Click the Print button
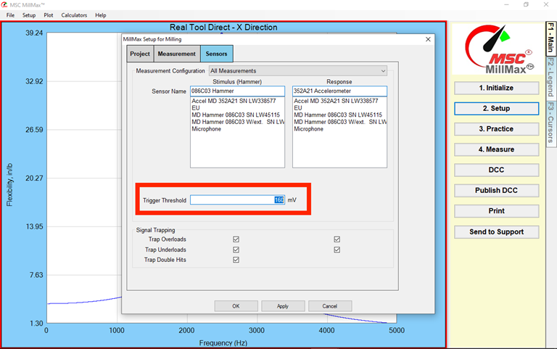557x349 pixels. 496,211
